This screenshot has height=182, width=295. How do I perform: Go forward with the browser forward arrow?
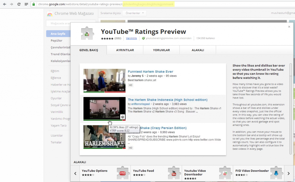pyautogui.click(x=12, y=4)
